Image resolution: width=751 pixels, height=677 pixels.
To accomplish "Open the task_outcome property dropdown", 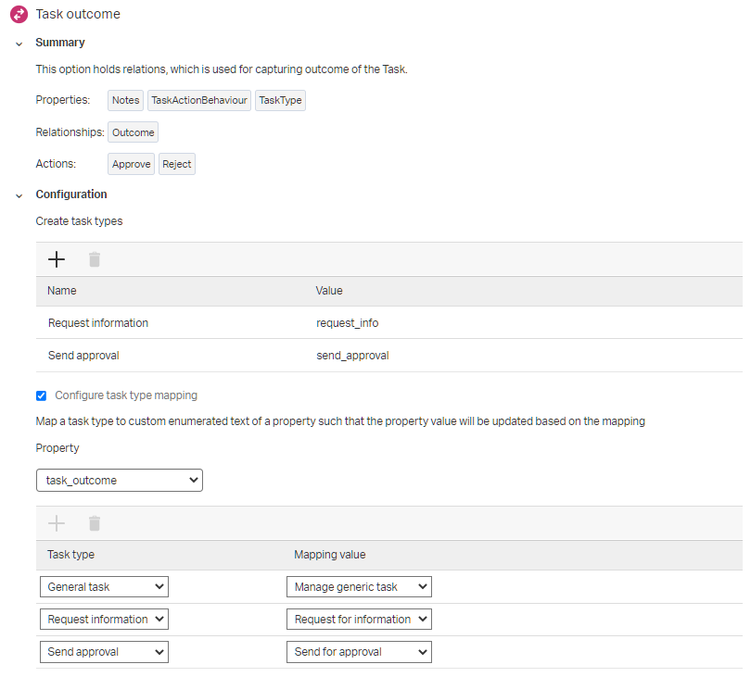I will click(119, 480).
